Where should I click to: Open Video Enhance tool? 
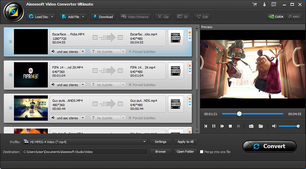(x=135, y=17)
